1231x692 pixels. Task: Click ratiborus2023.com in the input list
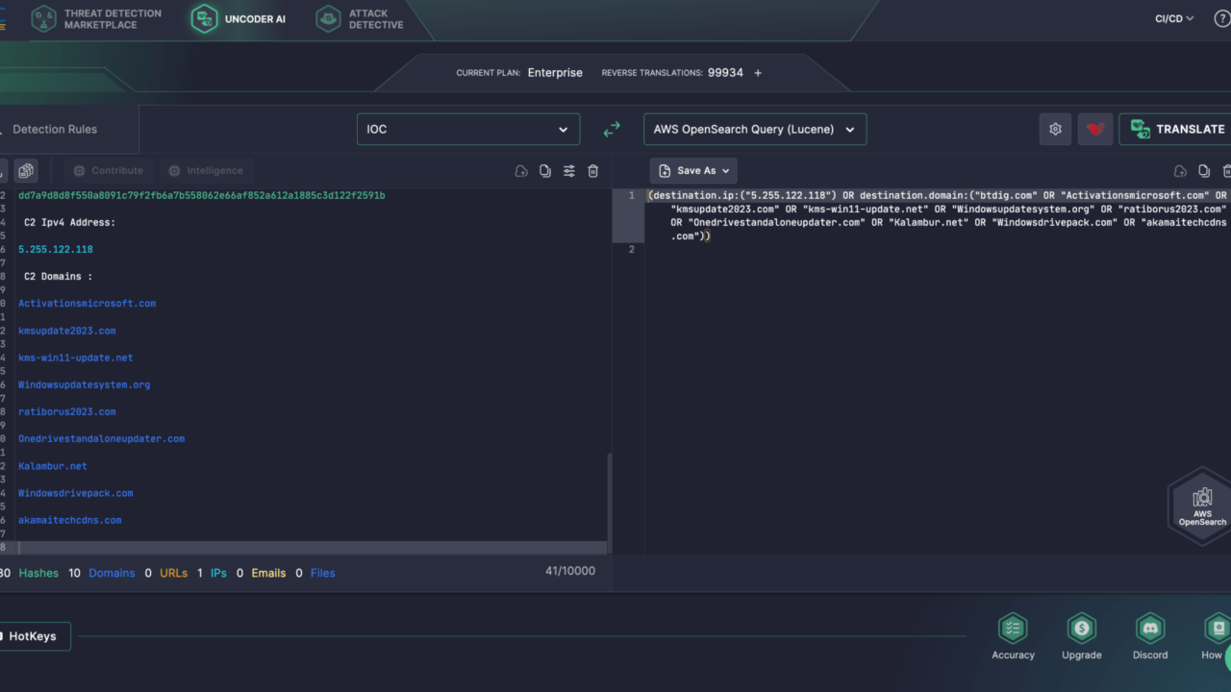(x=66, y=411)
